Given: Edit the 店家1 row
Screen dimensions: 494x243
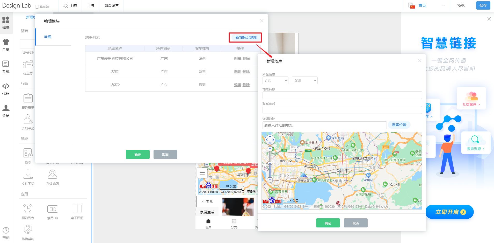Looking at the screenshot, I should (x=237, y=72).
